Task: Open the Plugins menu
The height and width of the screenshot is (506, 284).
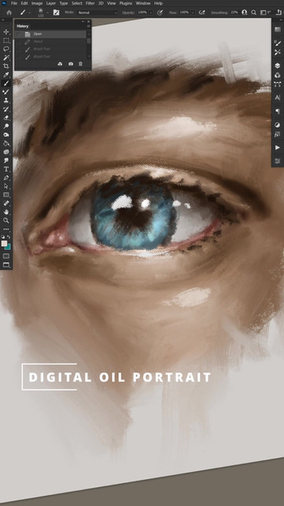Action: 126,3
